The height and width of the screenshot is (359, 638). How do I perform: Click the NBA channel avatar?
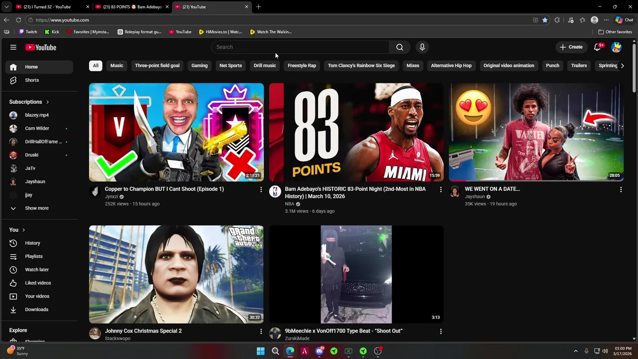pos(275,191)
